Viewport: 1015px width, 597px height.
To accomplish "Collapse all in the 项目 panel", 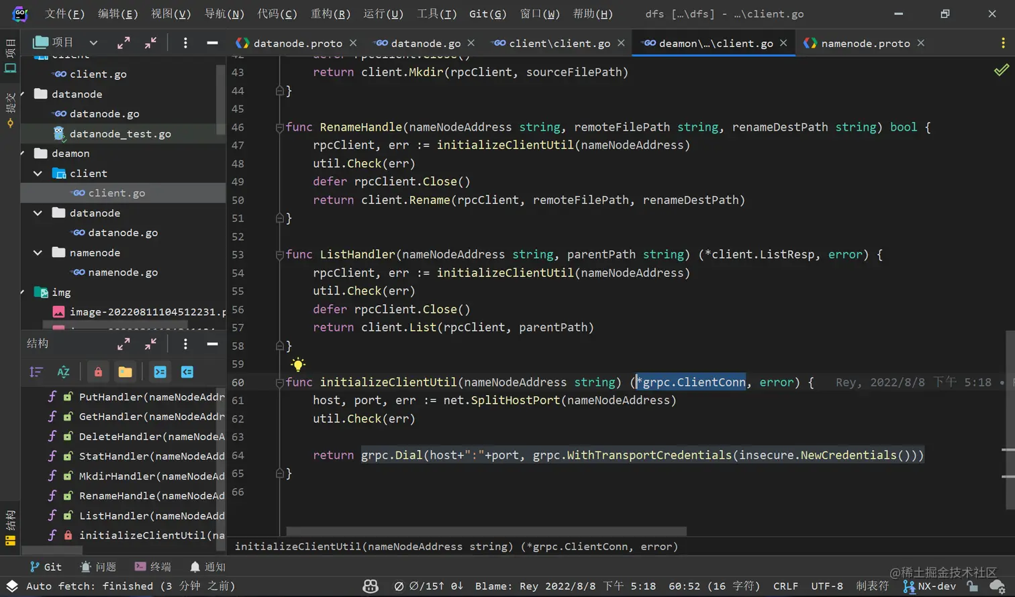I will 150,43.
